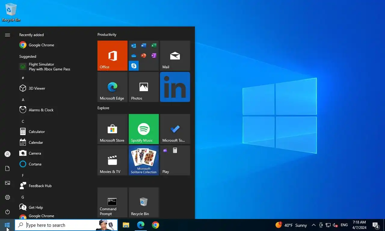The height and width of the screenshot is (231, 385).
Task: Launch the Command Prompt tile
Action: pyautogui.click(x=112, y=202)
